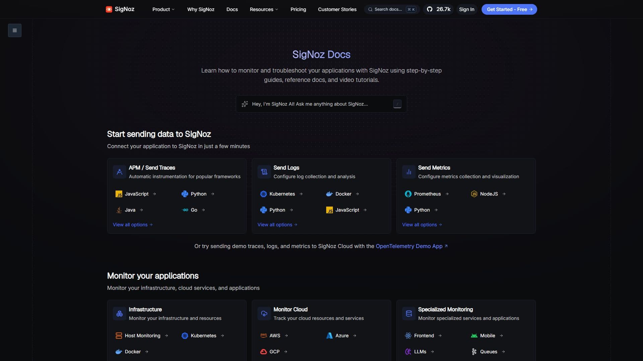Click the Azure logo icon

point(330,336)
